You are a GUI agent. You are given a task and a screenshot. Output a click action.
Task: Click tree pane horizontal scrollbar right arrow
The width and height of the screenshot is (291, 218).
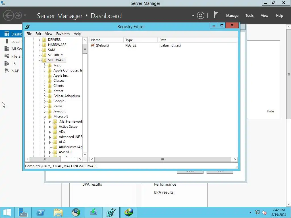click(x=80, y=160)
